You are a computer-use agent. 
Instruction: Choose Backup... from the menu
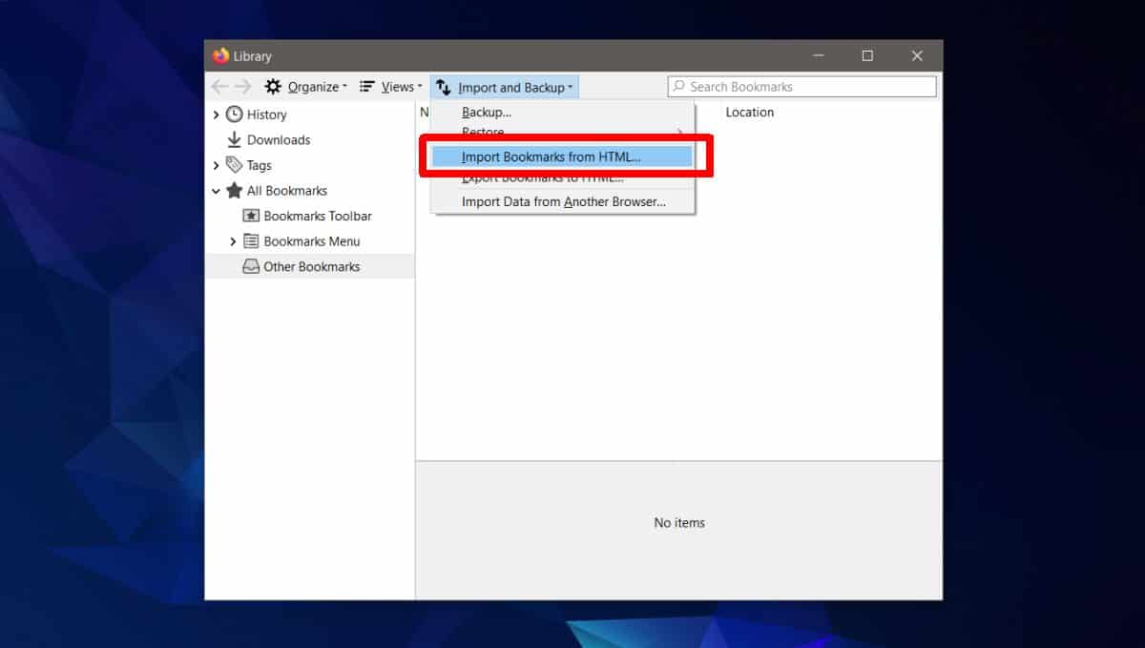click(x=562, y=113)
